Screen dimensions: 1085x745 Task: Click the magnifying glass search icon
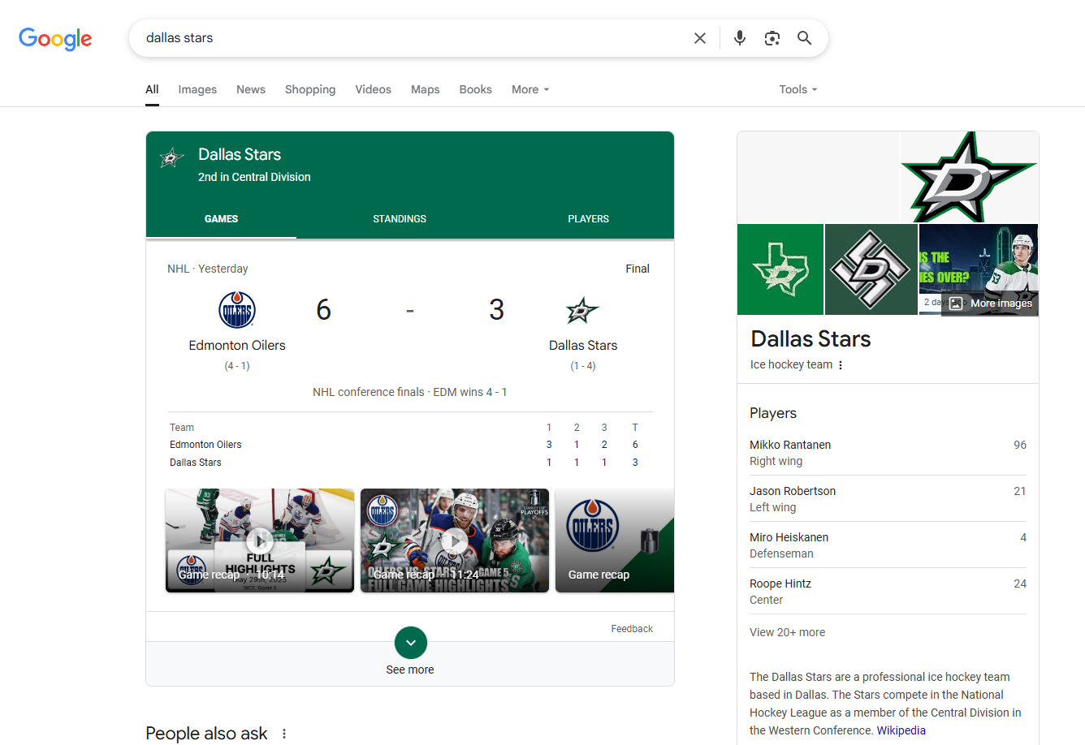coord(805,38)
